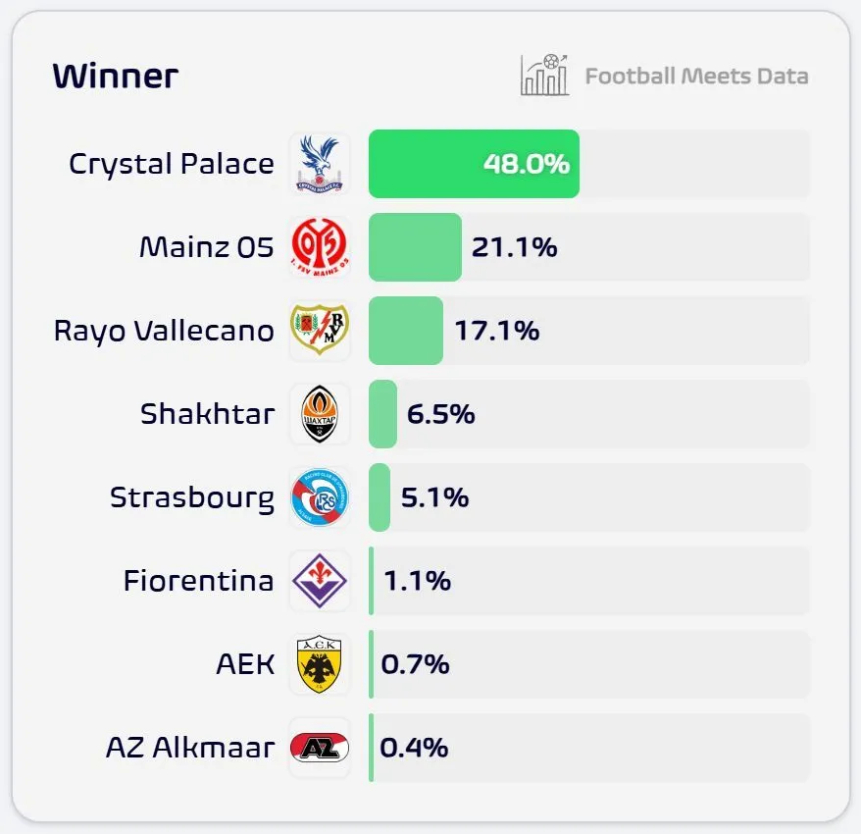
Task: Select the Strasbourg club logo
Action: coord(320,497)
